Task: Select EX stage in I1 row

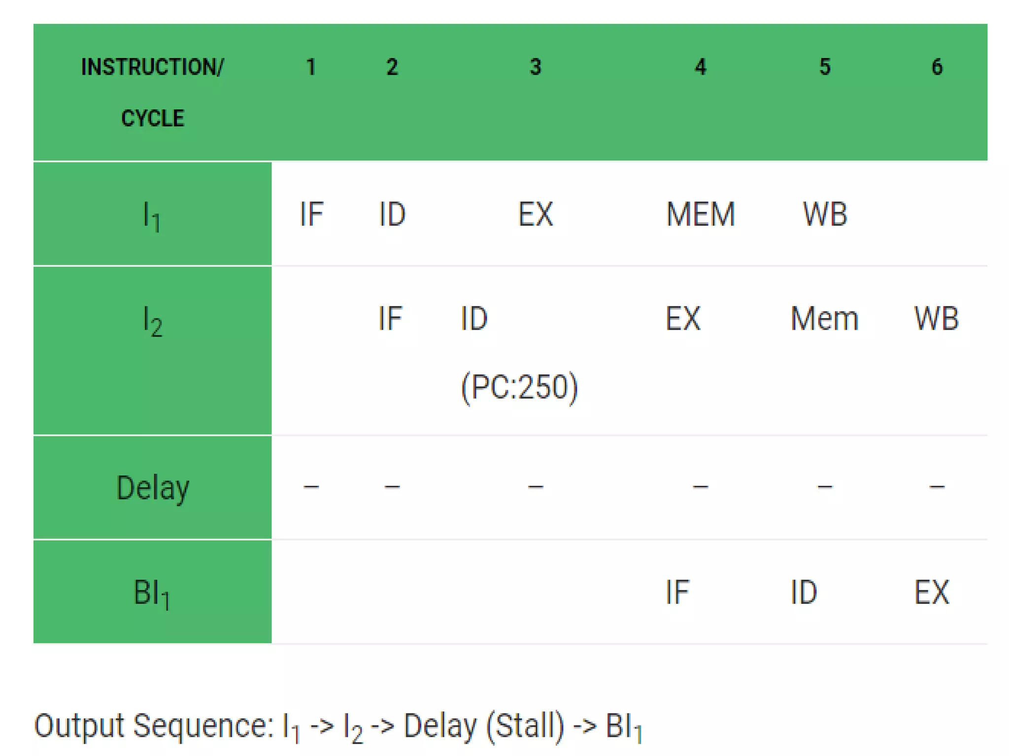Action: 536,215
